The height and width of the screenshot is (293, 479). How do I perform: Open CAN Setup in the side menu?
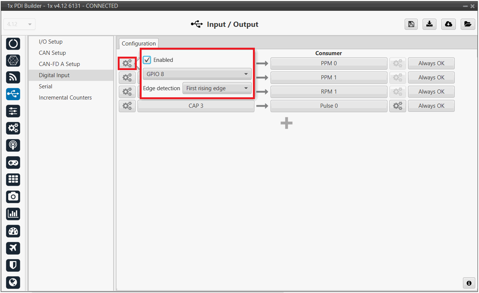[x=52, y=53]
